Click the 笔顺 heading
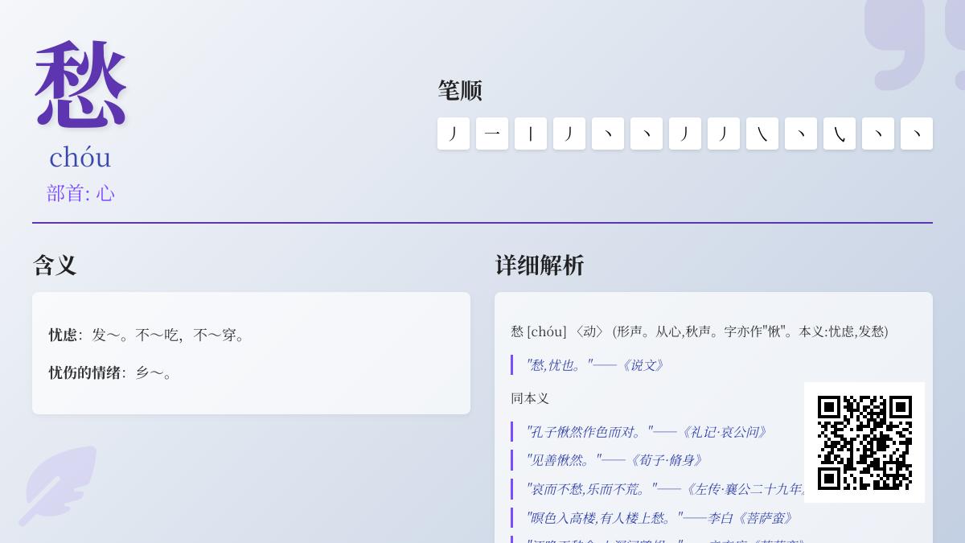Screen dimensions: 965x543 point(460,90)
